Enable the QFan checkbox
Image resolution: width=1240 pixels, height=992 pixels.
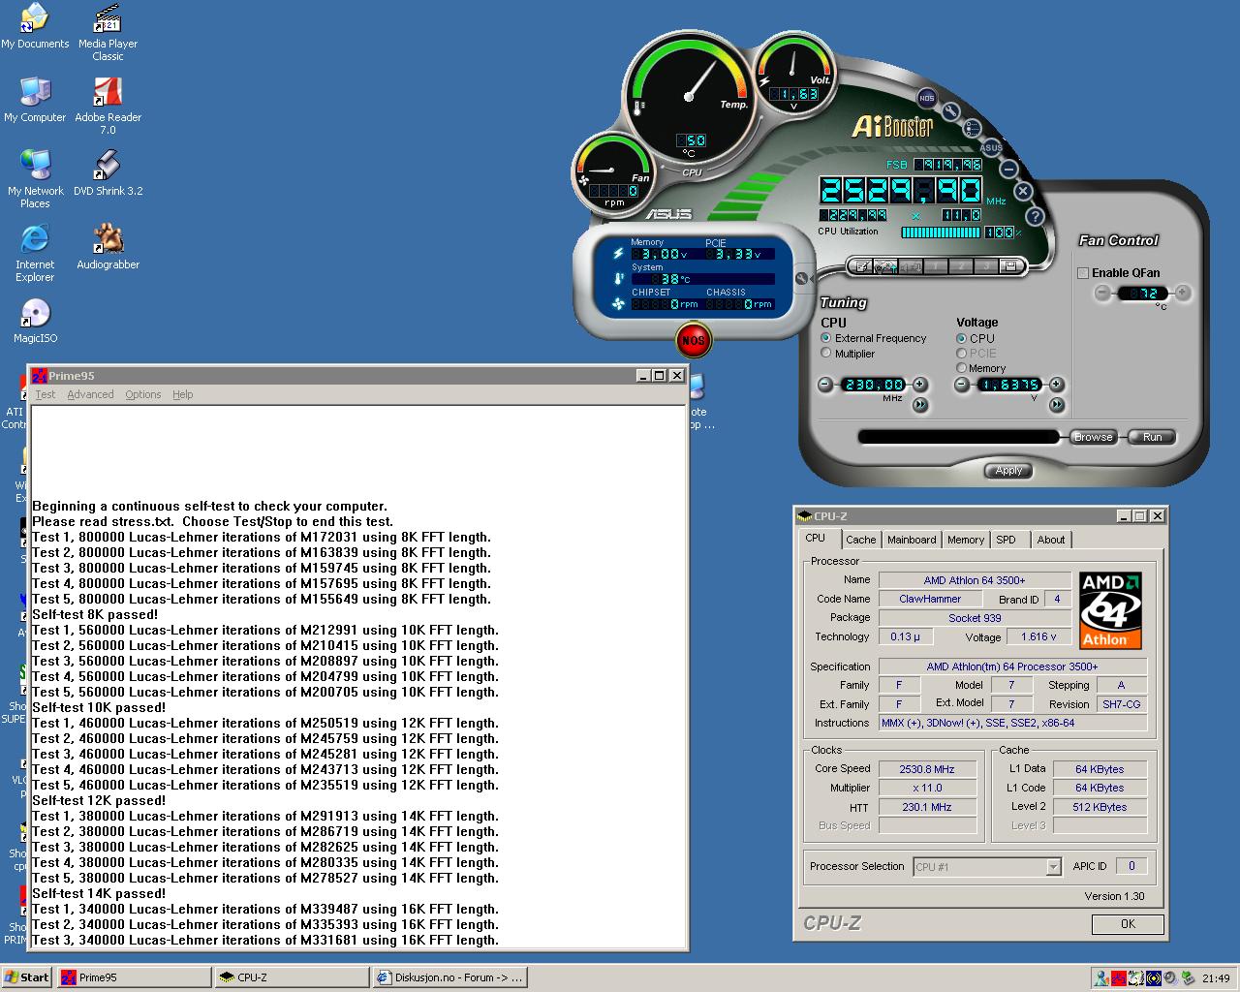1083,273
